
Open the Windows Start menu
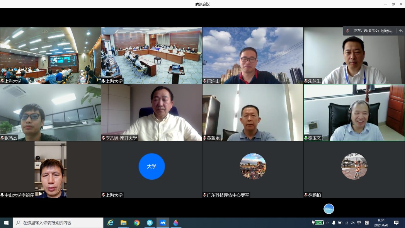click(6, 223)
